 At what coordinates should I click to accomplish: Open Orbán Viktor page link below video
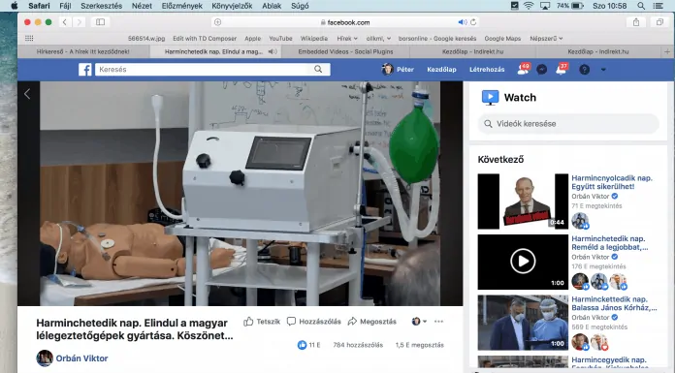pos(81,358)
